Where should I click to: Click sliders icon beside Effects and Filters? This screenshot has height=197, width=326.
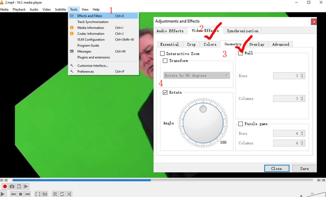coord(72,16)
